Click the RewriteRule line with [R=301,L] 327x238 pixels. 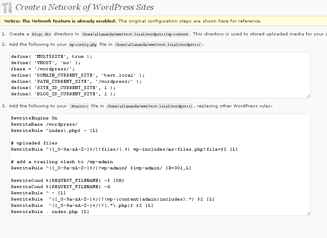[101, 168]
